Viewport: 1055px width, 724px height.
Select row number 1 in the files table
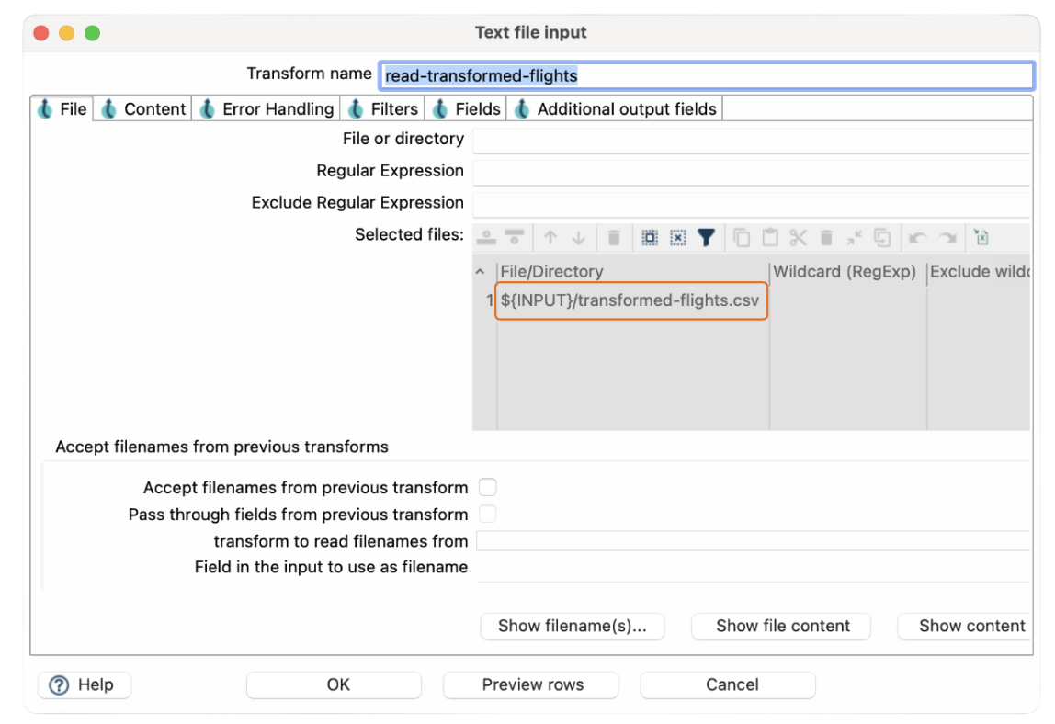[489, 300]
